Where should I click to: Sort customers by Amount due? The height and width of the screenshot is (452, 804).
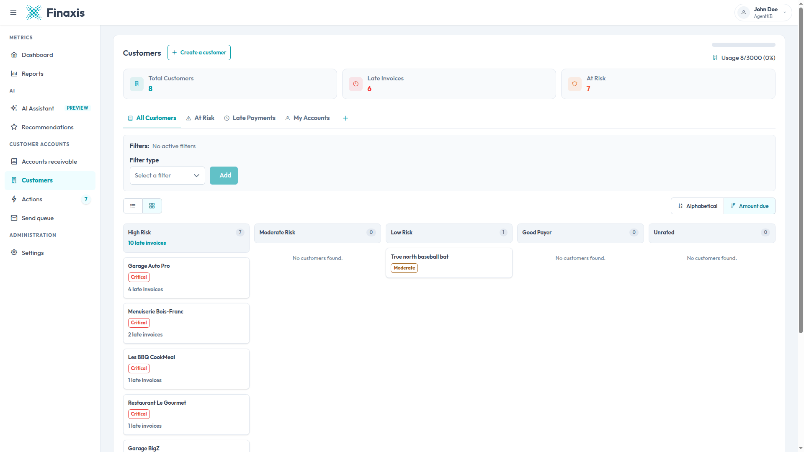point(750,206)
